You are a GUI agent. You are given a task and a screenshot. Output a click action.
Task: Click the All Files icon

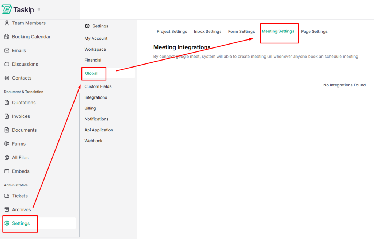click(7, 158)
